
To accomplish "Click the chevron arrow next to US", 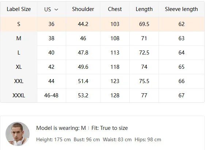I will [56, 10].
